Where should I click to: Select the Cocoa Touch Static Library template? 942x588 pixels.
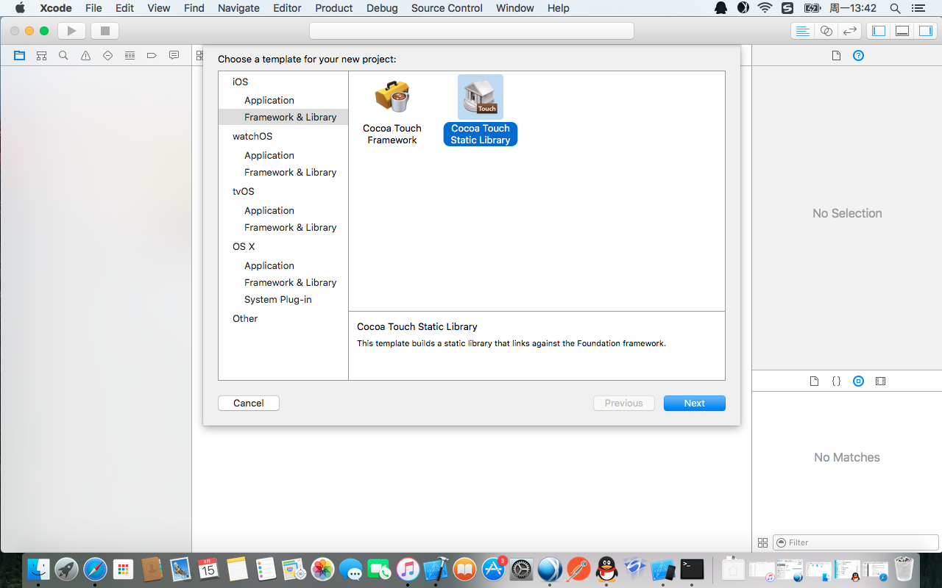coord(481,110)
